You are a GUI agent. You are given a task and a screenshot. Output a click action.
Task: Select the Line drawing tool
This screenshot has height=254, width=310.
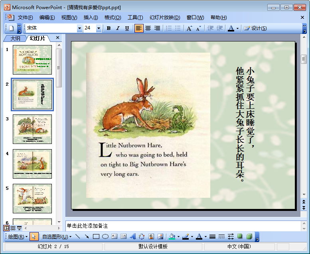77,236
